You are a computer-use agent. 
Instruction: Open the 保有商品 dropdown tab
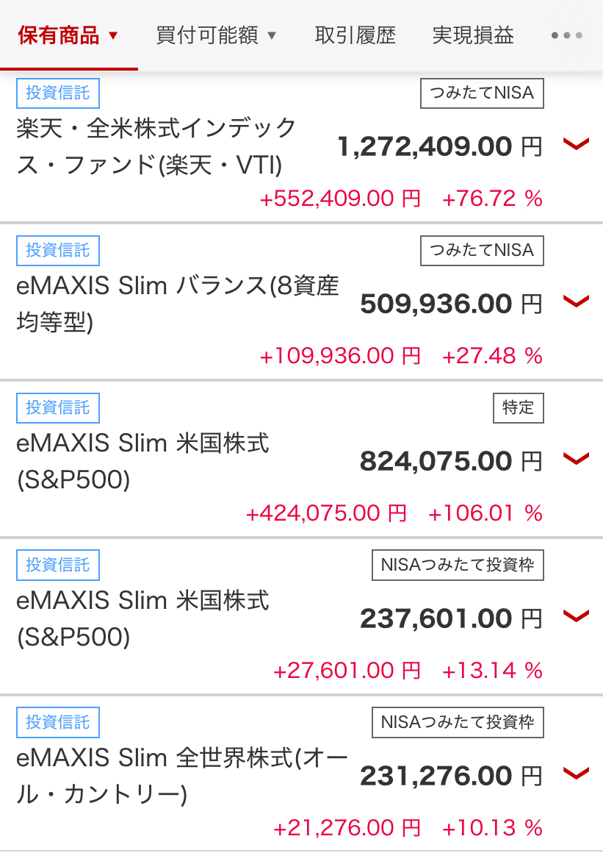[68, 35]
